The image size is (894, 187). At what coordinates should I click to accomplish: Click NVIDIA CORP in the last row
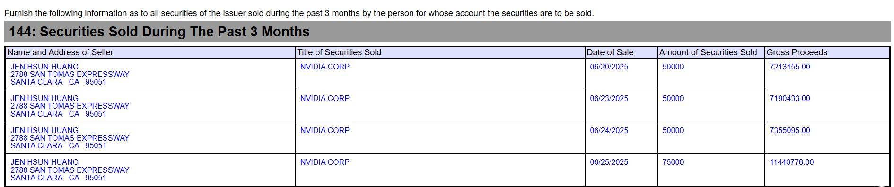point(325,162)
